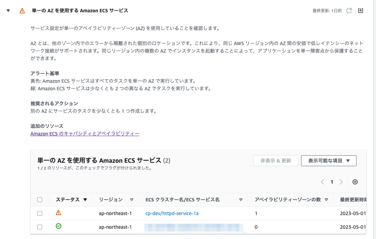Click the previous page arrow
376x239 pixels.
[x=322, y=182]
